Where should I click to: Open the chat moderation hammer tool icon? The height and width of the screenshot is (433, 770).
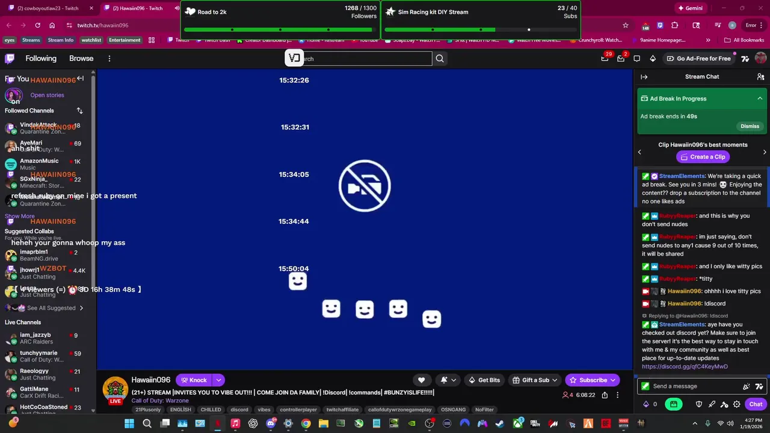(x=724, y=404)
